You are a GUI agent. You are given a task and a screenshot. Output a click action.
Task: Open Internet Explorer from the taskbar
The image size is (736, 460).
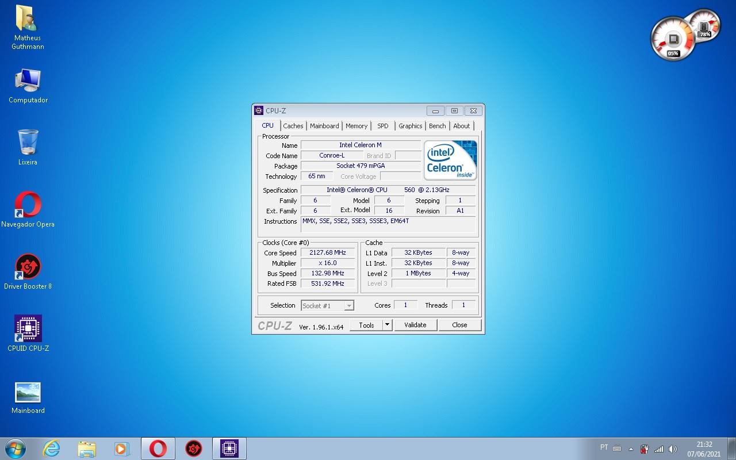tap(52, 448)
